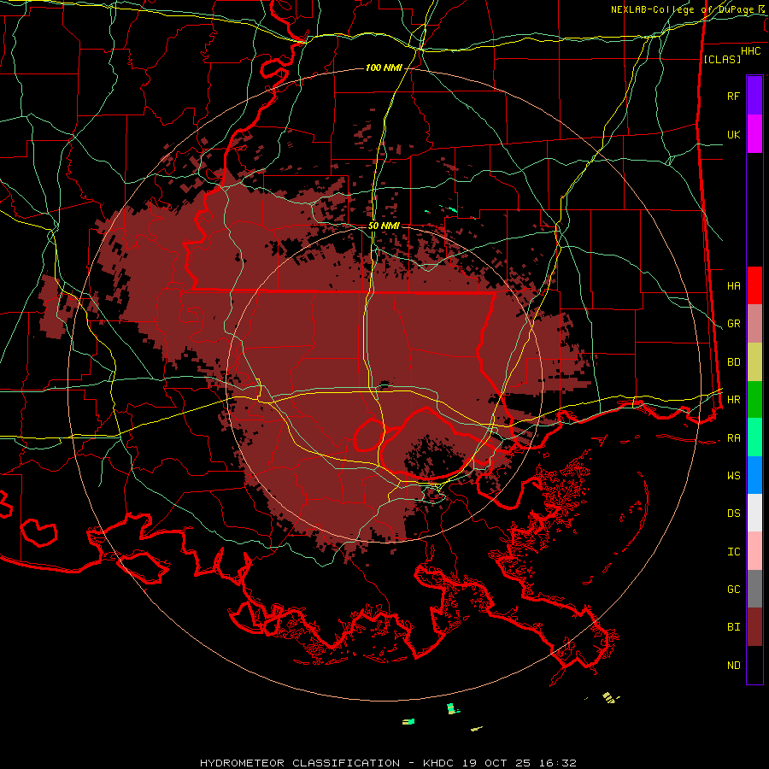Select the light pink IC legend swatch
769x769 pixels.
pyautogui.click(x=754, y=551)
